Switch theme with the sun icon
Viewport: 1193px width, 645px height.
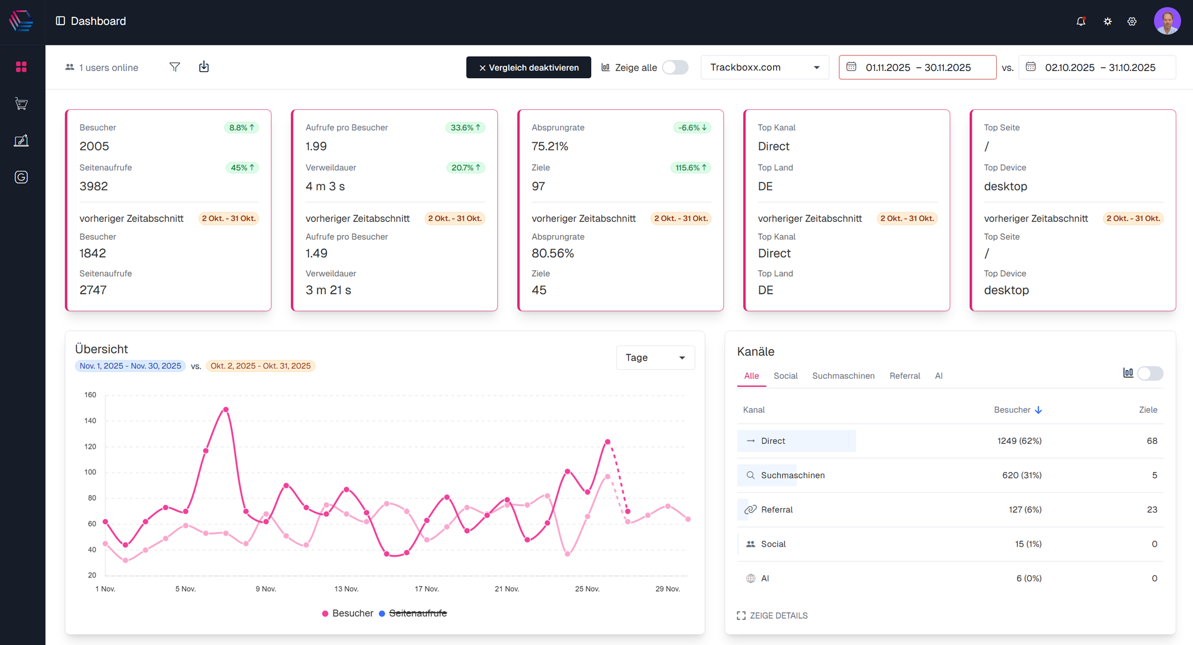[x=1108, y=21]
